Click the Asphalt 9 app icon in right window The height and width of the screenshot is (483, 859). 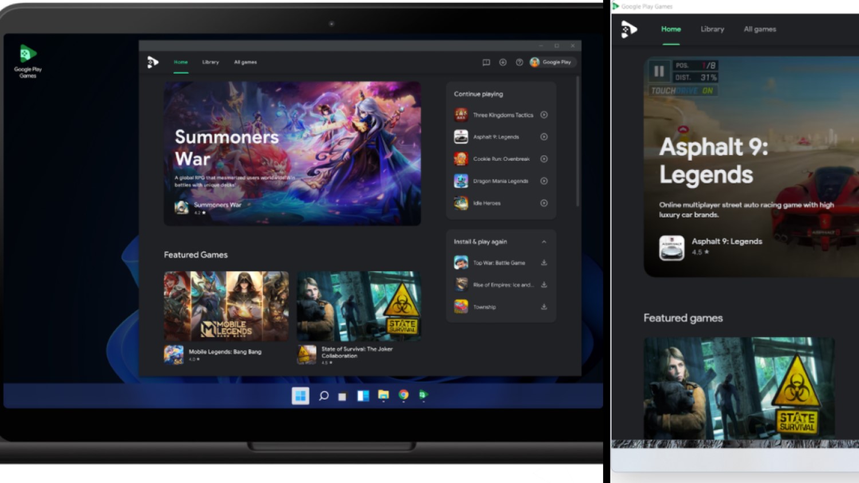tap(671, 248)
